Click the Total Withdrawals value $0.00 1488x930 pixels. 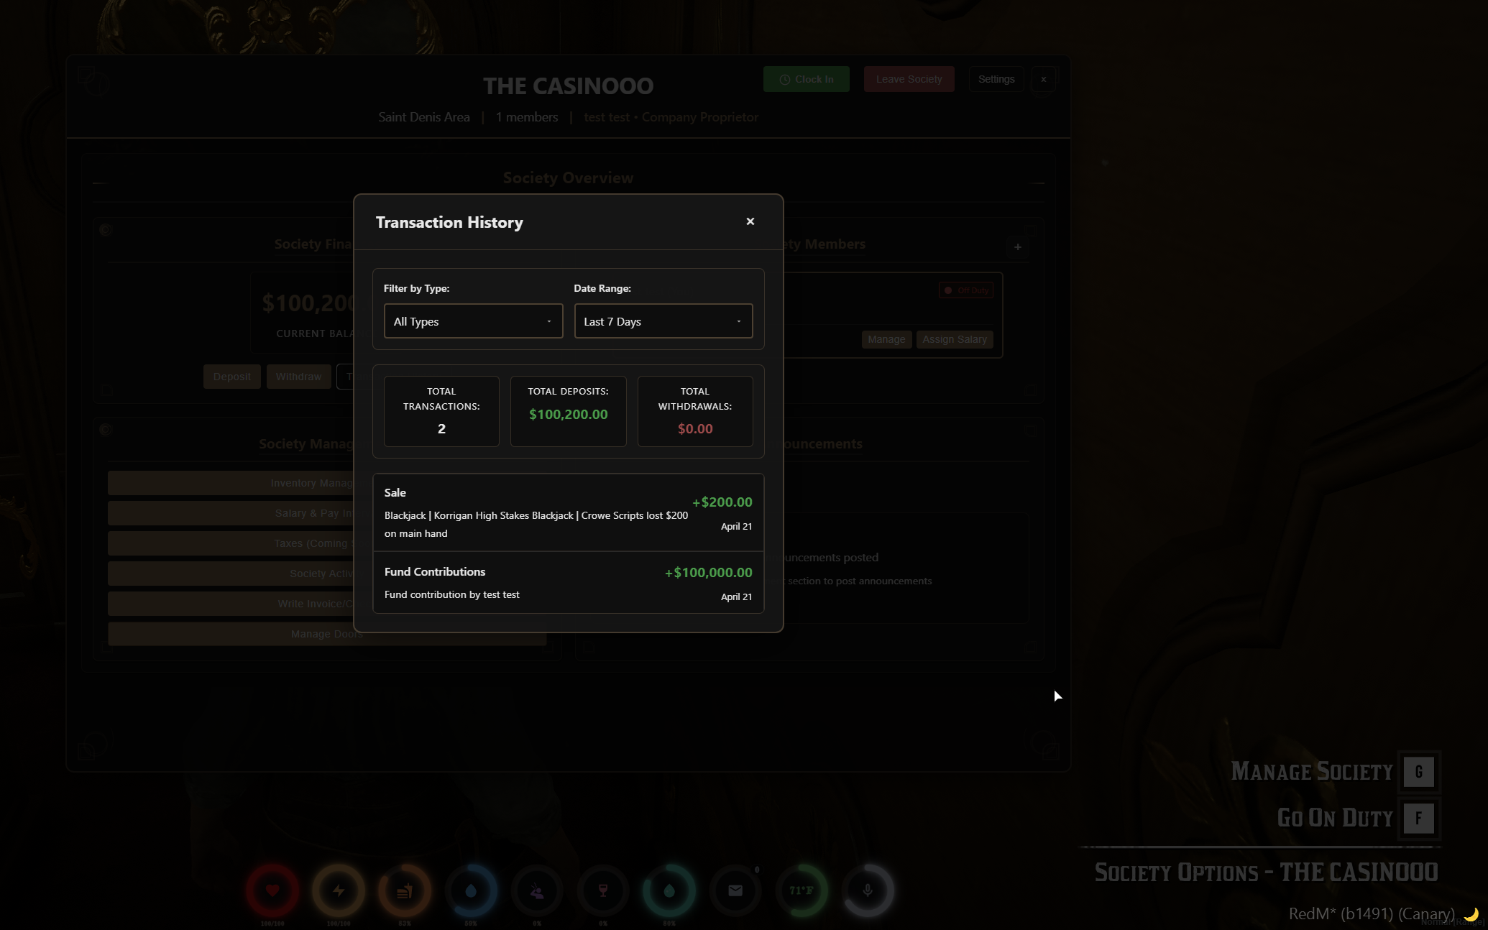(x=695, y=429)
